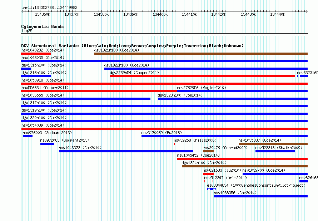Select the nsv1035887 (Coe2014) brown bar
The width and height of the screenshot is (318, 221).
point(273,144)
